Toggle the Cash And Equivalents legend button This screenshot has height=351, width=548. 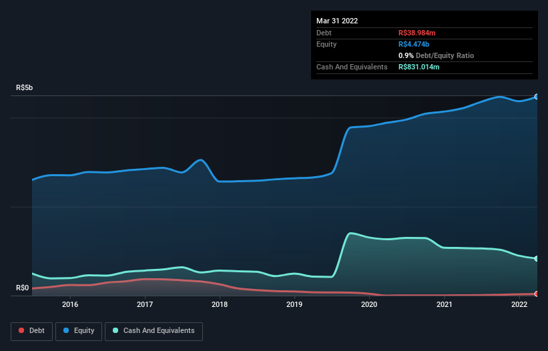tap(154, 331)
